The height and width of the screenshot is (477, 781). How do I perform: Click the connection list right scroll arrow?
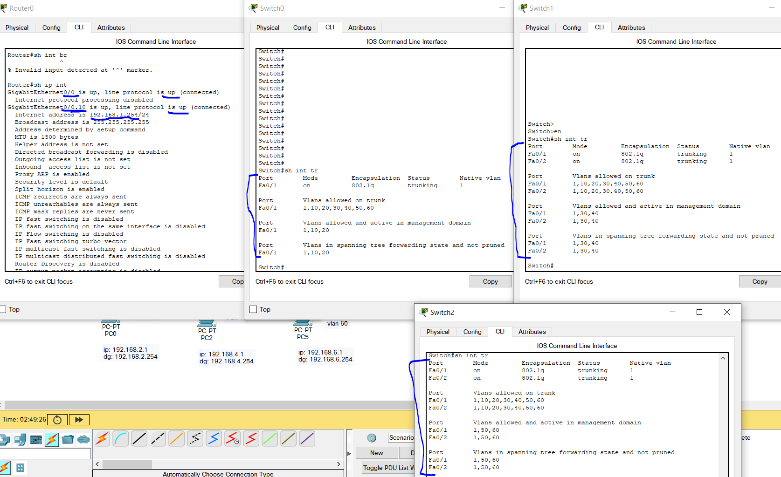pos(339,464)
